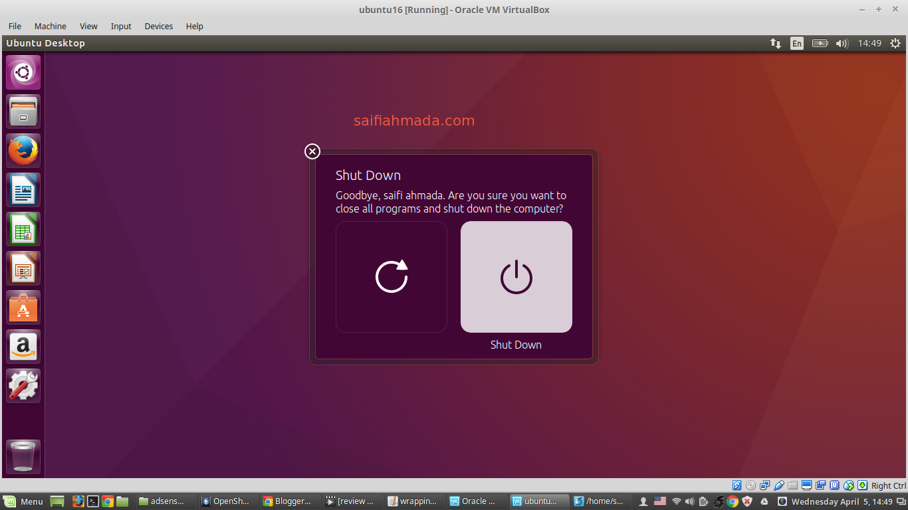This screenshot has height=510, width=908.
Task: Click the red-cross shield tray icon
Action: click(x=747, y=501)
